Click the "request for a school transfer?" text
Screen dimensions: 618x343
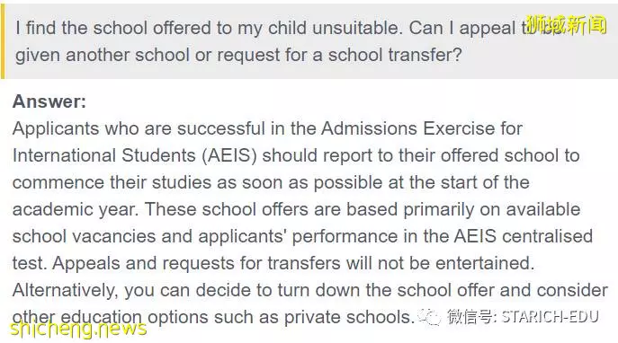[339, 55]
